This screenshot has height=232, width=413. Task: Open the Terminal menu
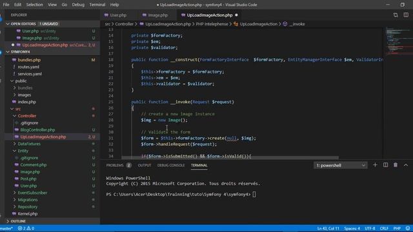tap(97, 5)
